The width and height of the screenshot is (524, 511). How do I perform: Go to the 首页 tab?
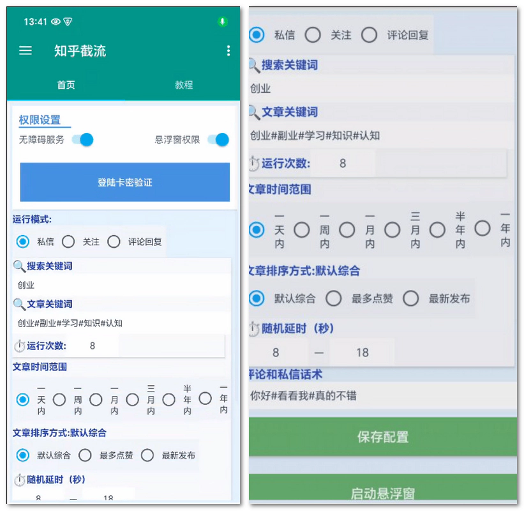pyautogui.click(x=66, y=85)
